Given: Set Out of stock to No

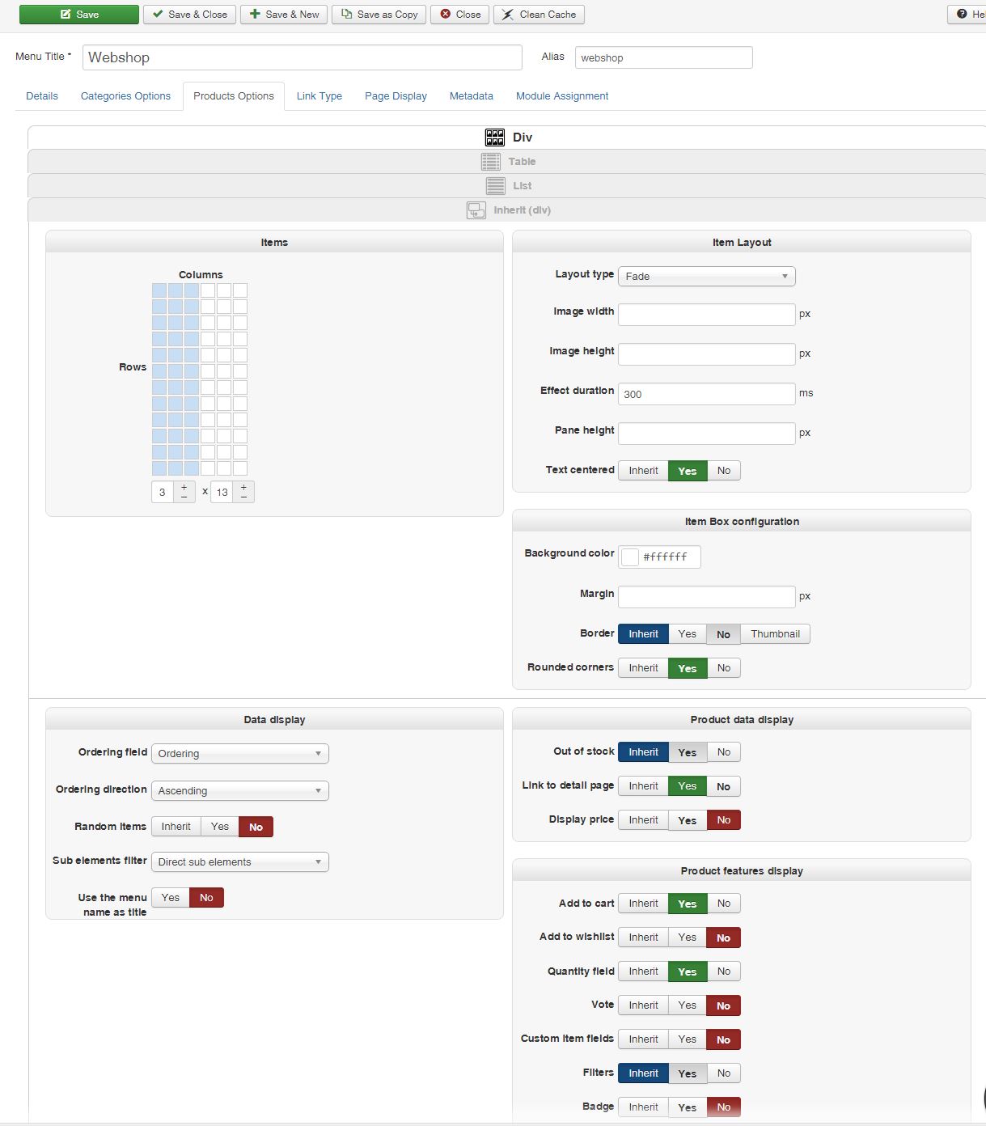Looking at the screenshot, I should (x=724, y=752).
